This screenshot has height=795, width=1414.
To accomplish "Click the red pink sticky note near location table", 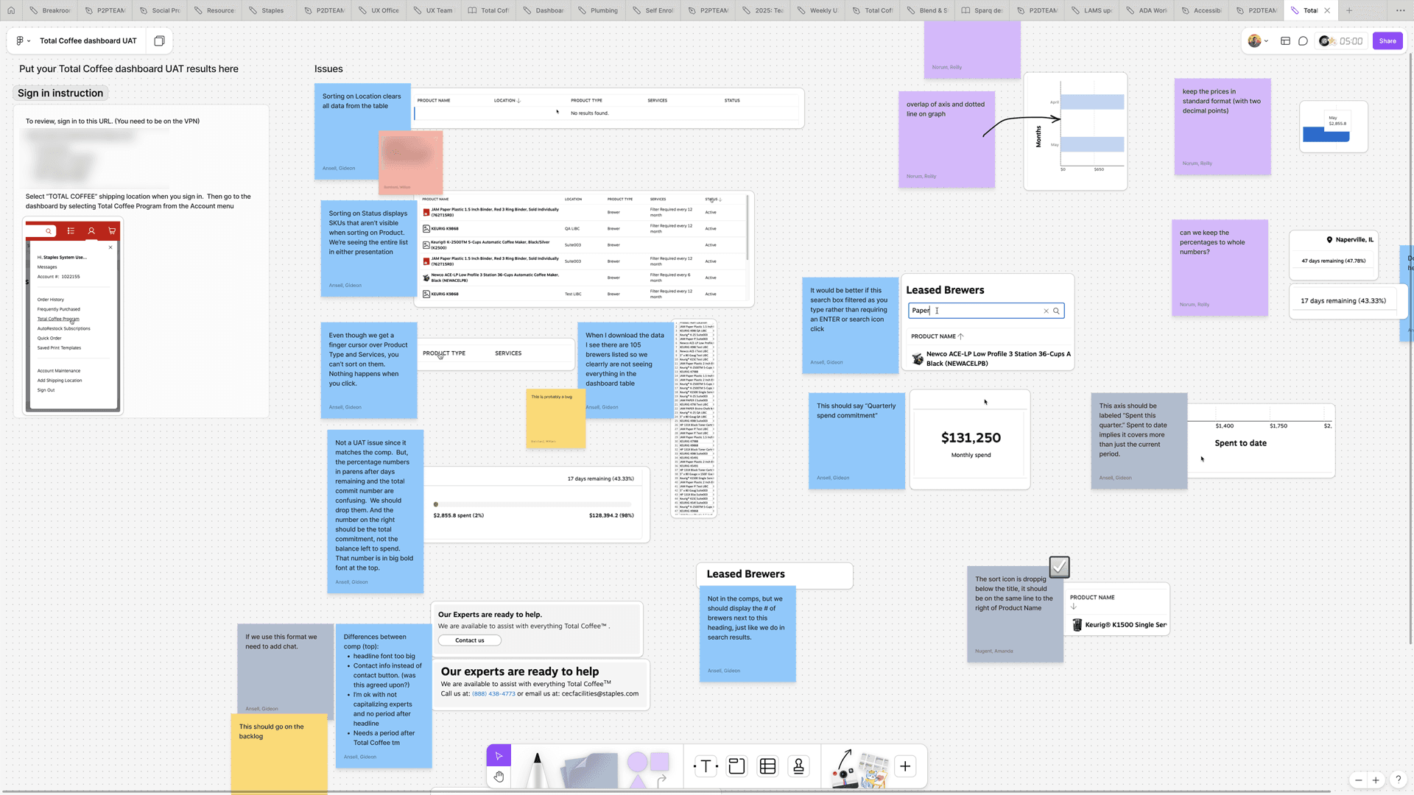I will pyautogui.click(x=410, y=163).
